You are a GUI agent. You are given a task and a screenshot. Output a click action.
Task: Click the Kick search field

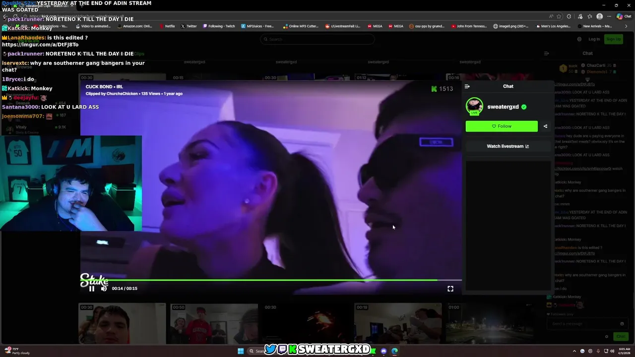point(317,39)
